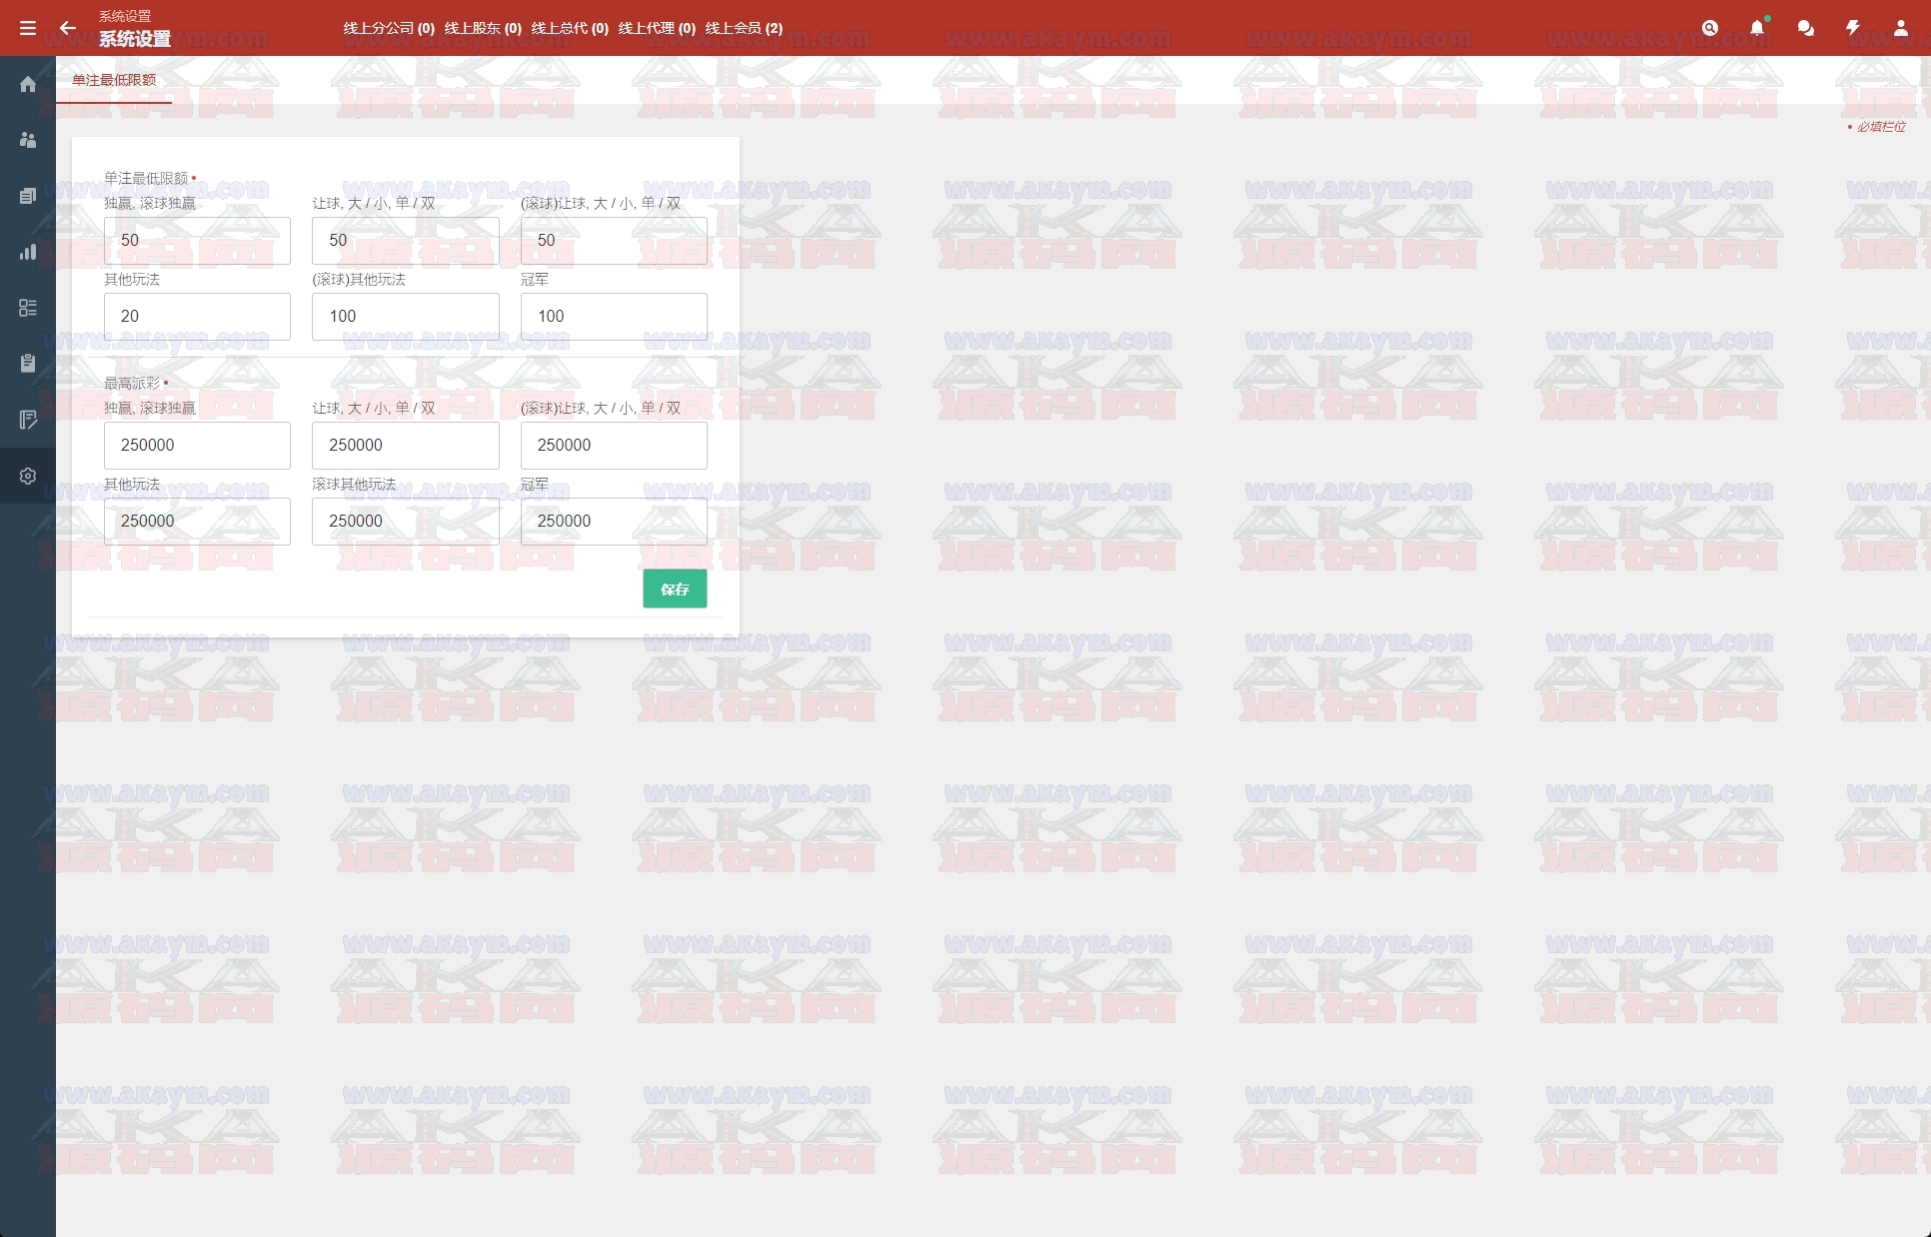Click 线上会员 (2) in header
The image size is (1931, 1237).
coord(744,28)
